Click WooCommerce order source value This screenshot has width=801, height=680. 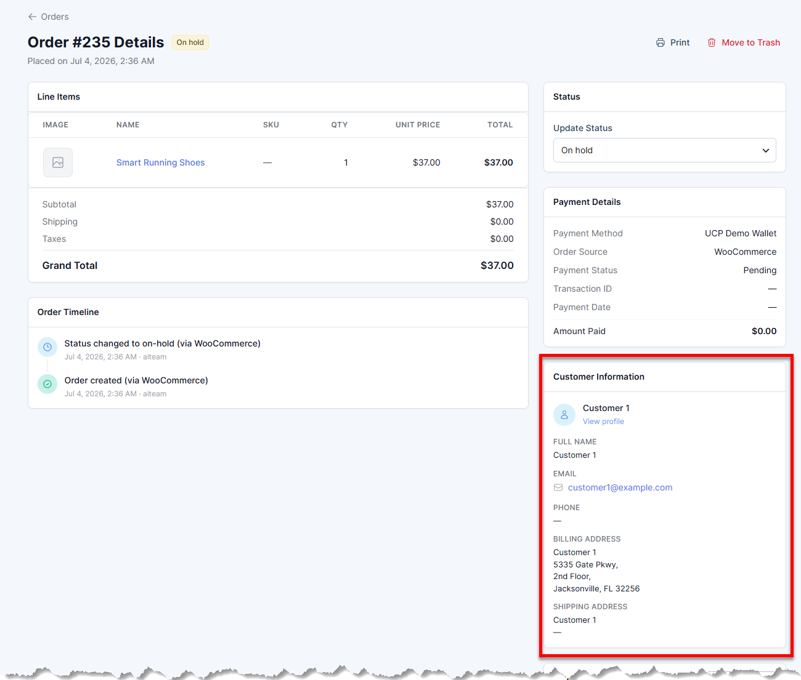click(746, 252)
